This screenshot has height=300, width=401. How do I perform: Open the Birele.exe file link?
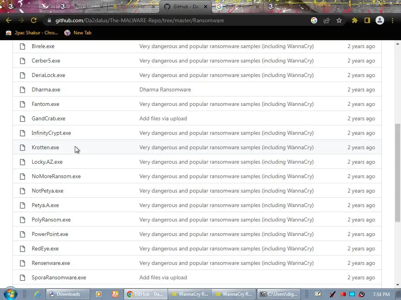43,46
